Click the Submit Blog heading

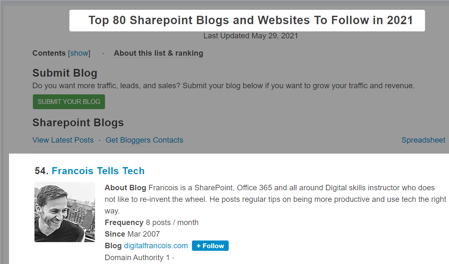[x=65, y=73]
